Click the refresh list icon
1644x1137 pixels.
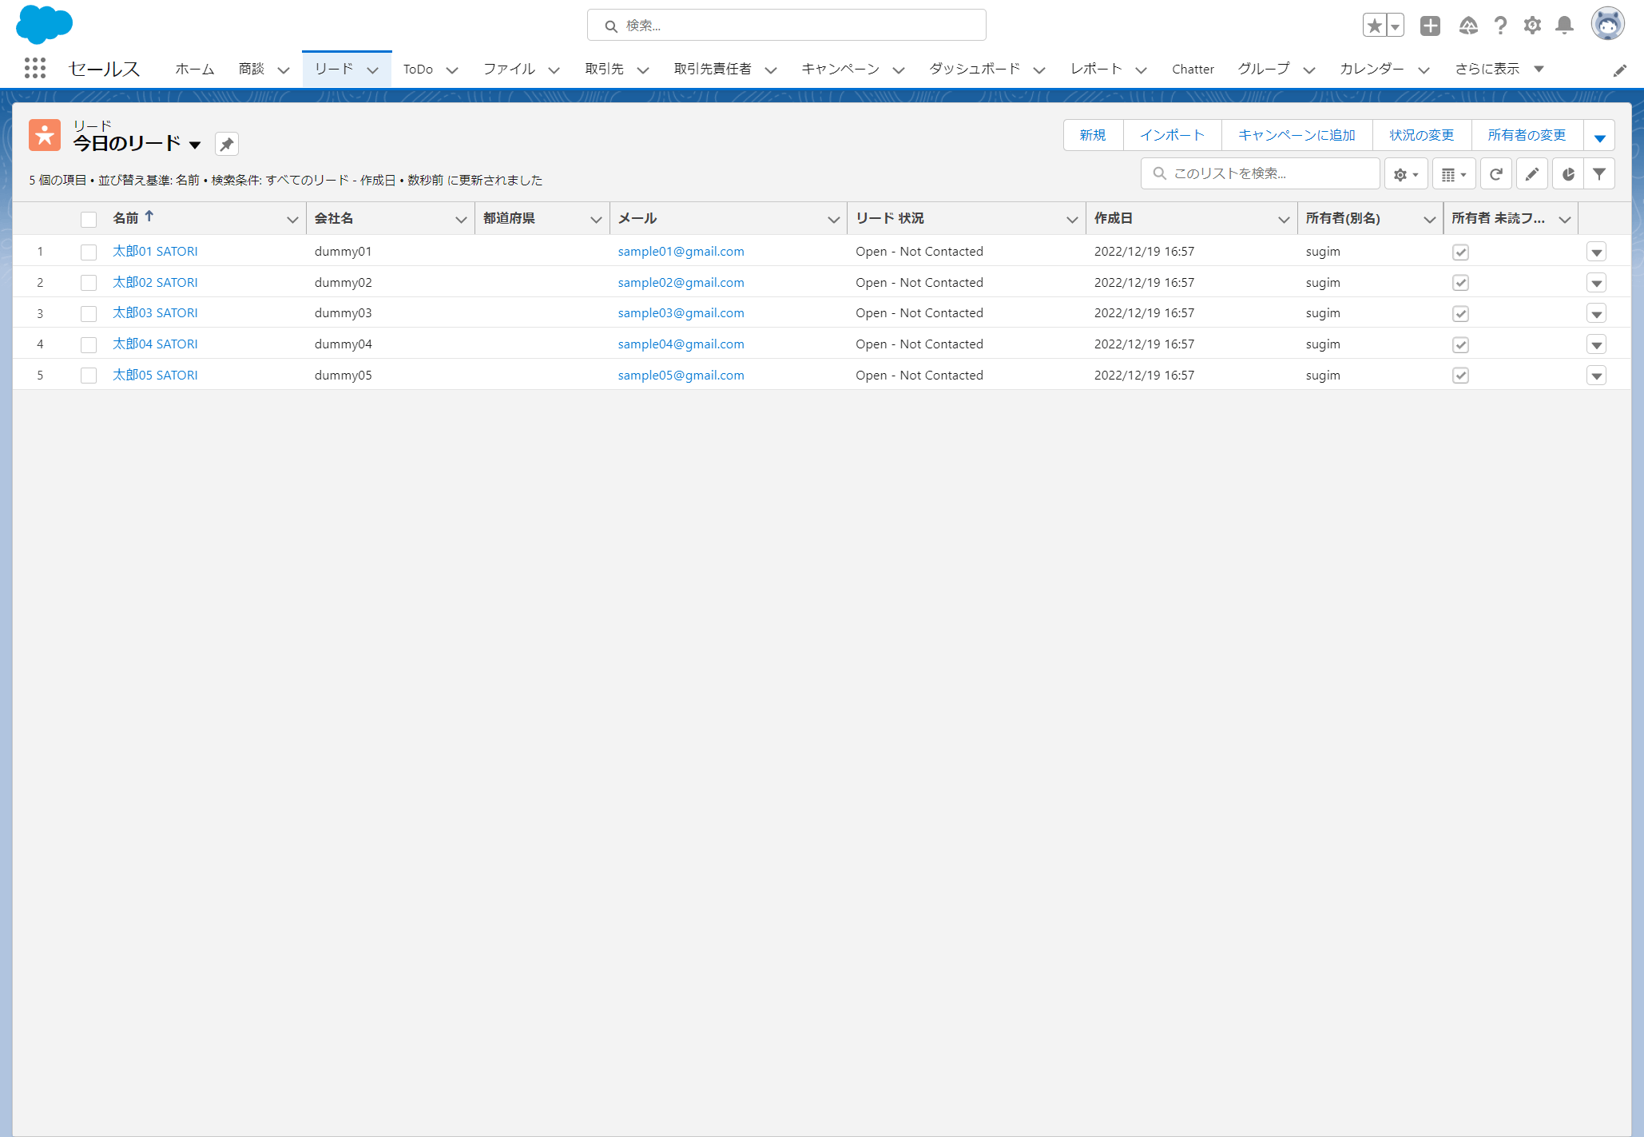[x=1495, y=174]
